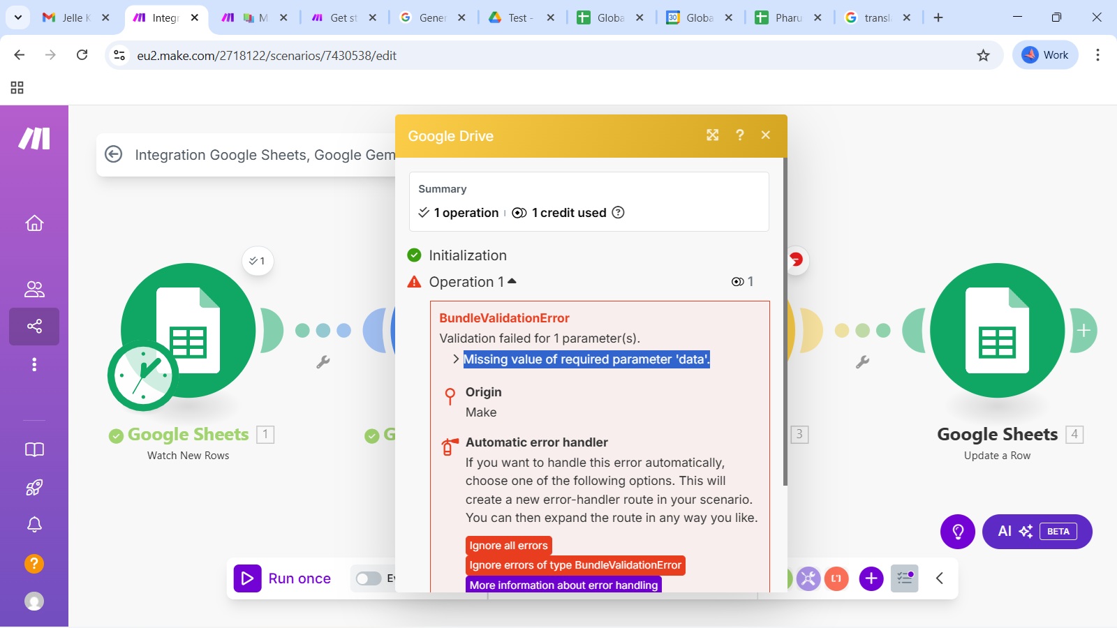Click Ignore errors of type BundleValidationError
Viewport: 1117px width, 628px height.
[x=575, y=565]
